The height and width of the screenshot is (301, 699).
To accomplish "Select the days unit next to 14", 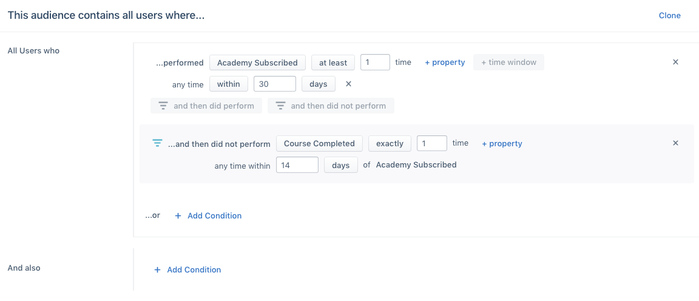I will coord(340,165).
